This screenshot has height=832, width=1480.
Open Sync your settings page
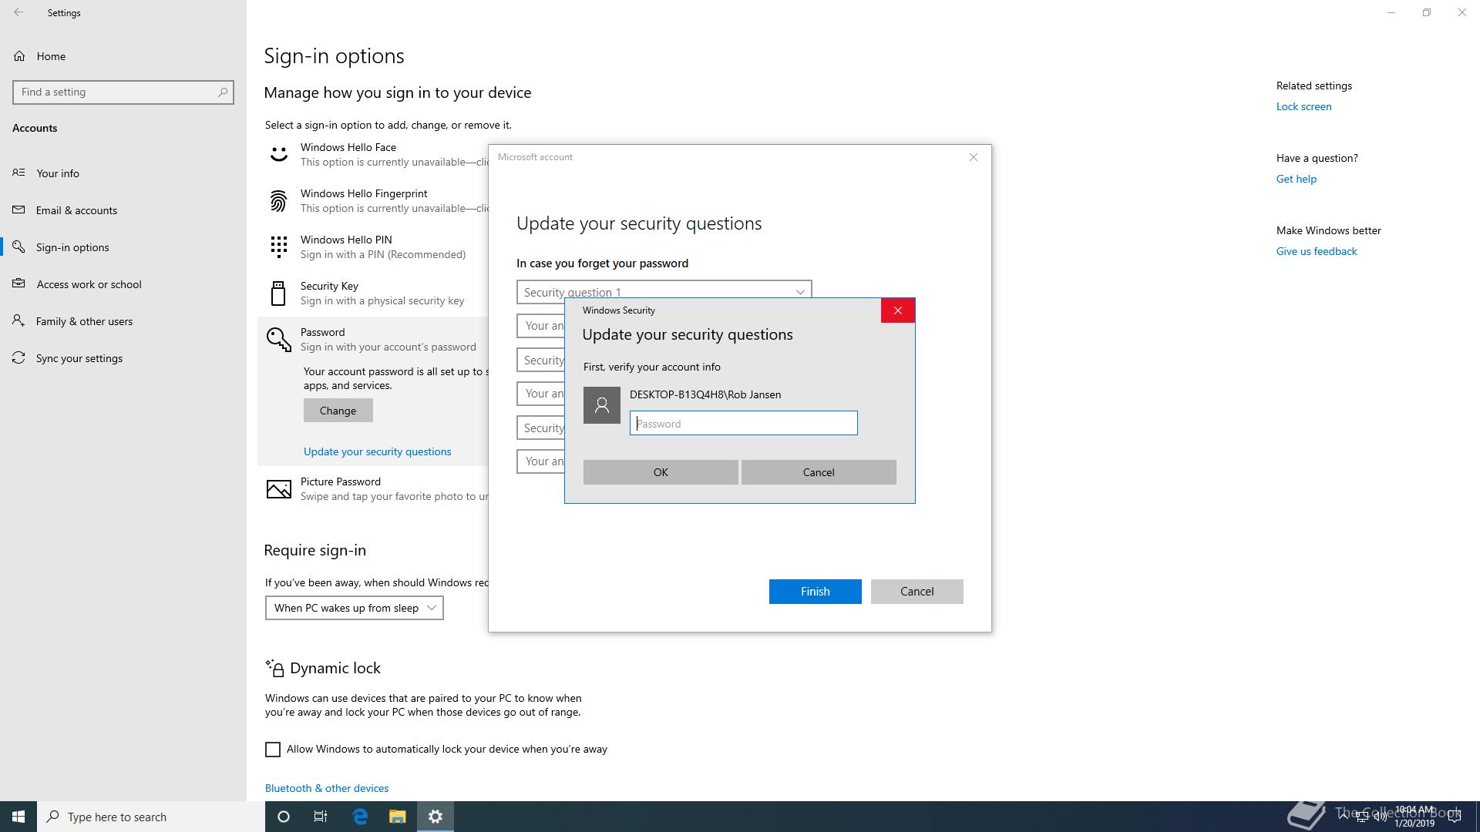[x=79, y=358]
